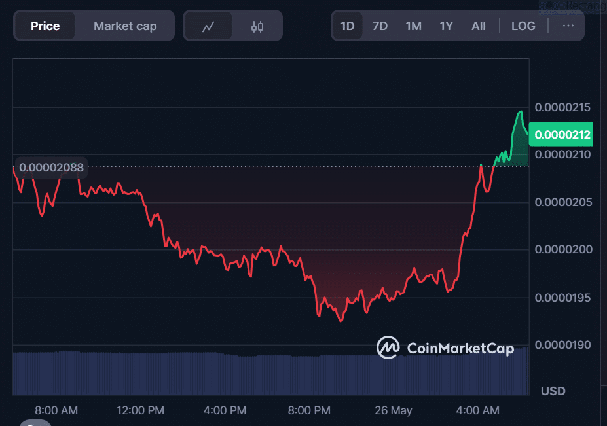This screenshot has height=426, width=607.
Task: Click the 0.00002088 opening price label
Action: [x=50, y=168]
